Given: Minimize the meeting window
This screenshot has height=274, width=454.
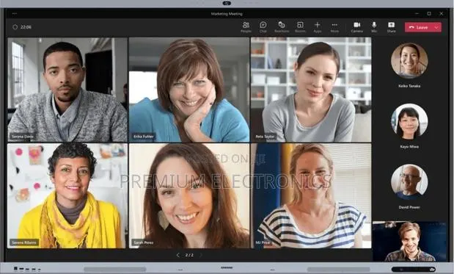Looking at the screenshot, I should point(417,13).
